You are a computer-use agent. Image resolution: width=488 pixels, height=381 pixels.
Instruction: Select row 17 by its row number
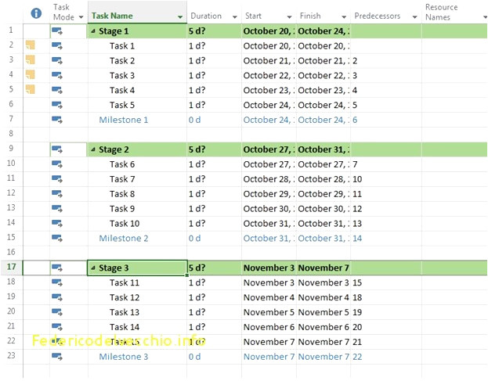pos(11,268)
